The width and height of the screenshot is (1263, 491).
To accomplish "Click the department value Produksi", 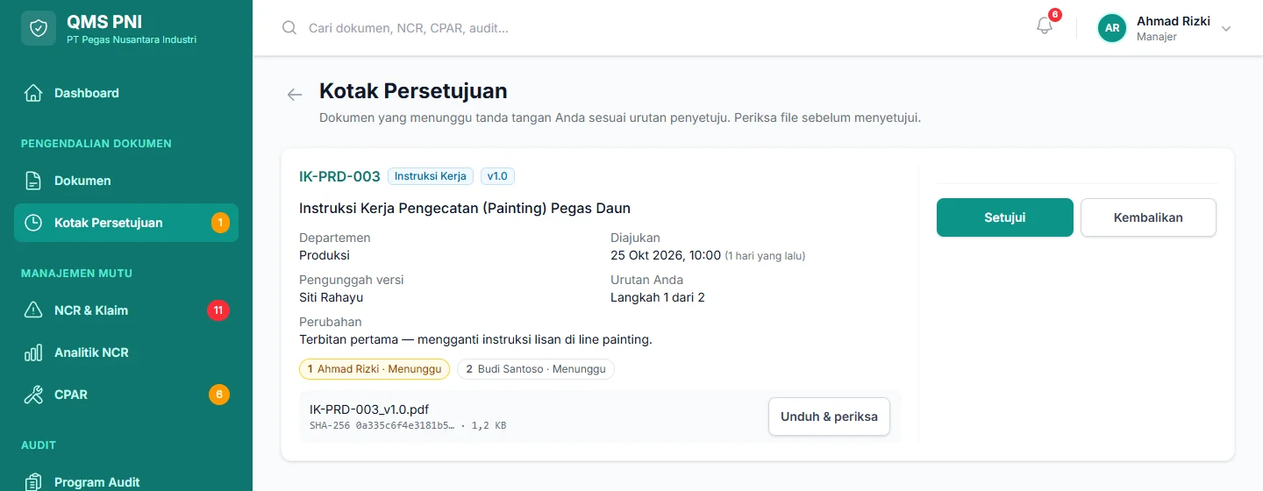I will pos(325,255).
